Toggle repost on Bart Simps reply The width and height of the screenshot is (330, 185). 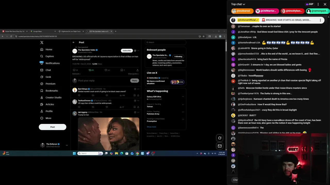tap(93, 95)
